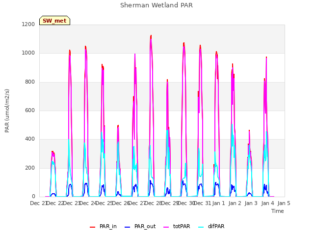
Task: Click the Jan 4 x-axis tick label
Action: [x=267, y=203]
